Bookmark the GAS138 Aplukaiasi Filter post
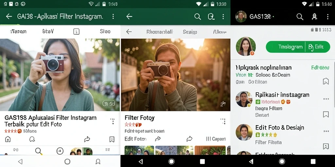The width and height of the screenshot is (335, 167). (112, 139)
